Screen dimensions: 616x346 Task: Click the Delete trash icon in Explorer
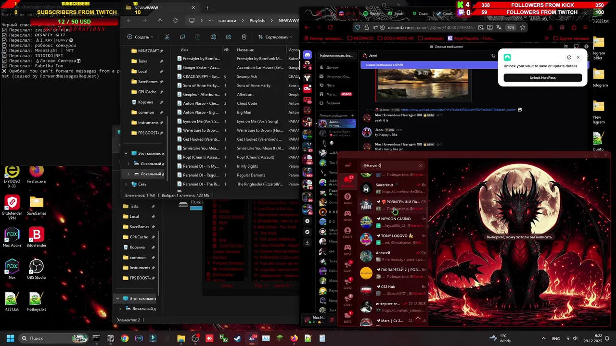tap(244, 37)
